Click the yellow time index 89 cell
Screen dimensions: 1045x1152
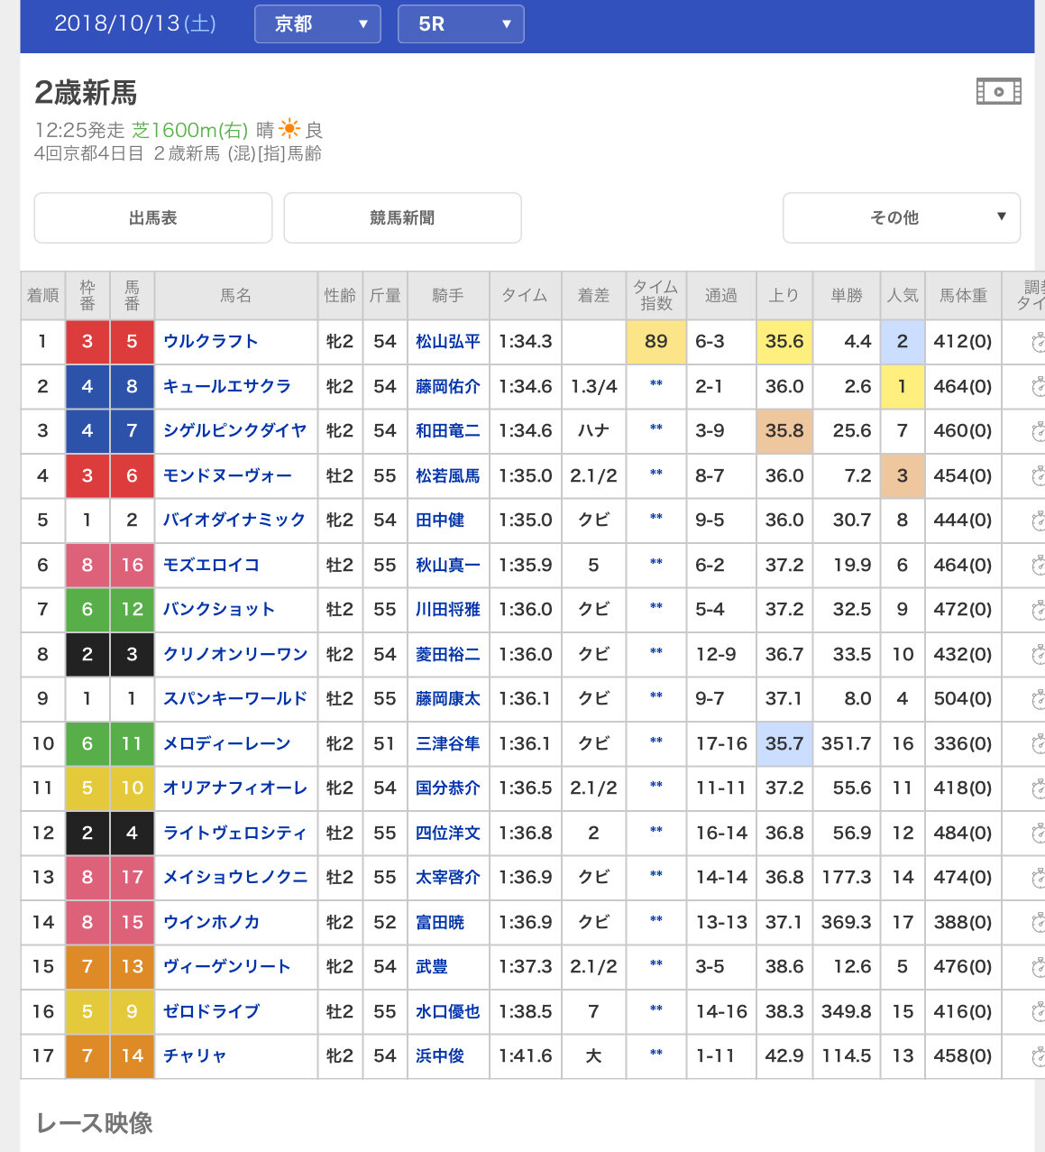coord(655,342)
